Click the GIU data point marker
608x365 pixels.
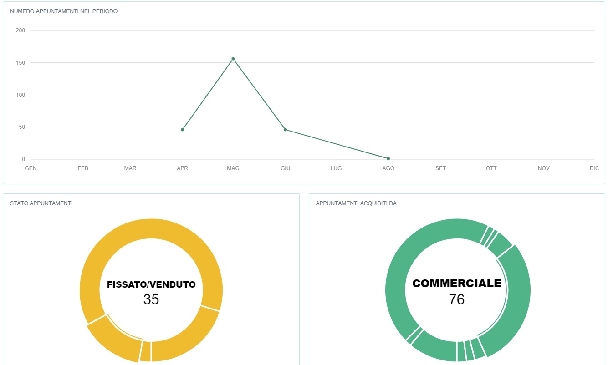coord(286,130)
